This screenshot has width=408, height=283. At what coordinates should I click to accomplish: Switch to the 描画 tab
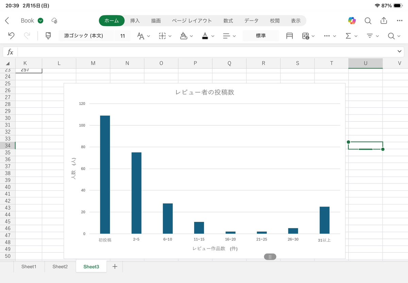pos(156,21)
